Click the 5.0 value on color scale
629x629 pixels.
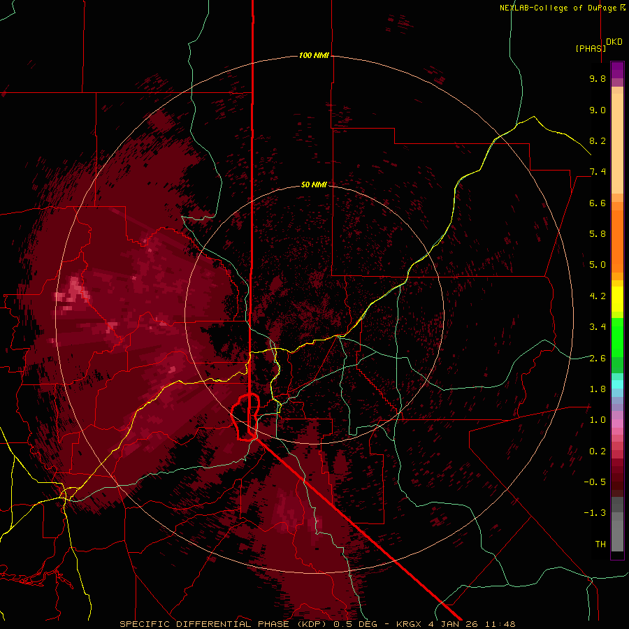[x=598, y=265]
